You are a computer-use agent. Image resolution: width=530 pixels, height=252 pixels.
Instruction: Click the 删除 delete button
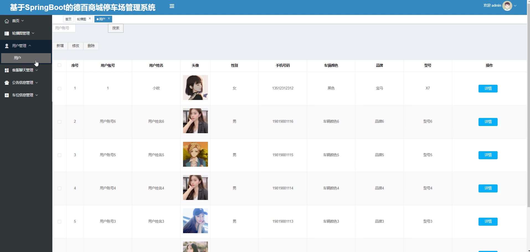click(91, 46)
